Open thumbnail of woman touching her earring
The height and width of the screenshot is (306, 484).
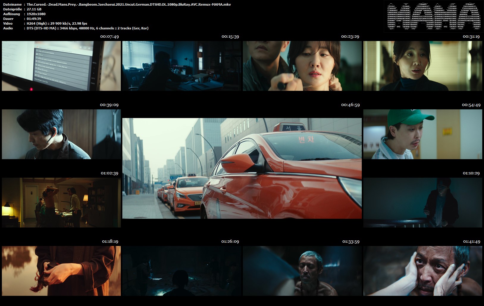[302, 66]
